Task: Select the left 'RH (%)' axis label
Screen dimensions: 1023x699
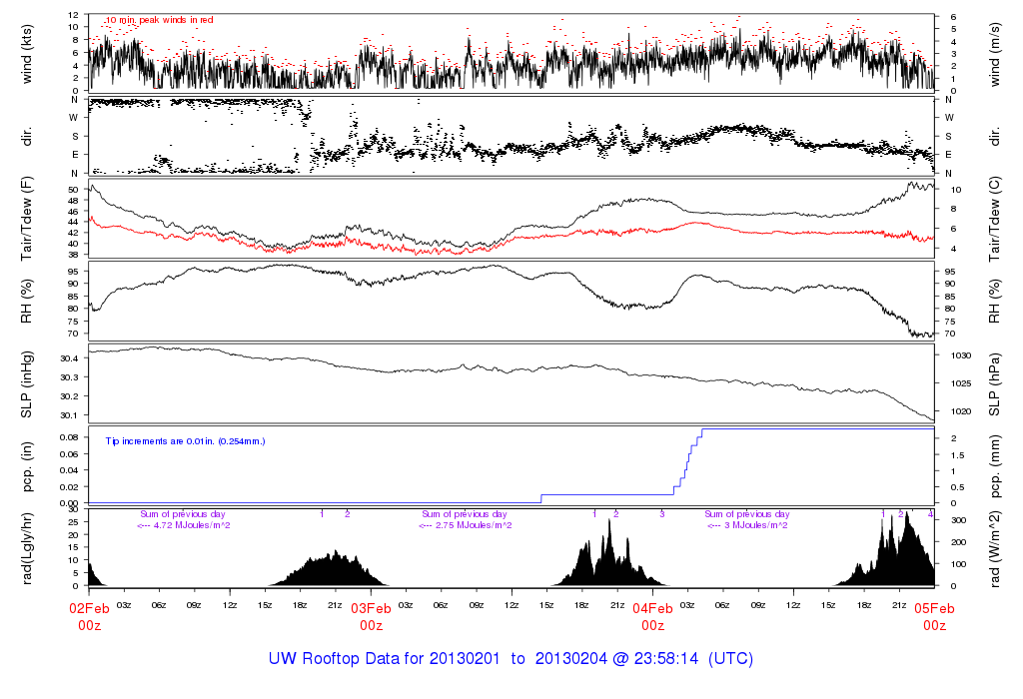Action: [x=27, y=302]
